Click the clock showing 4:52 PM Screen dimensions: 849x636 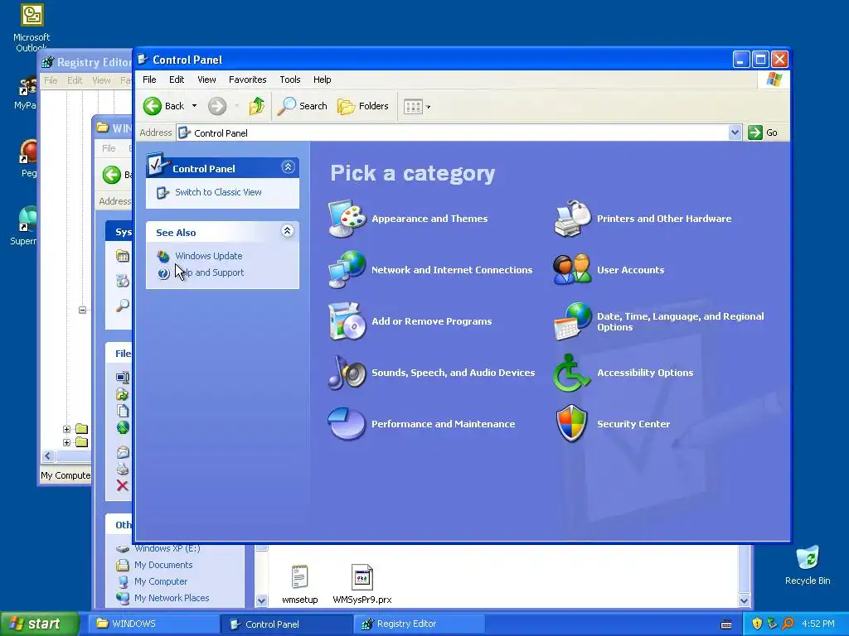pyautogui.click(x=818, y=624)
